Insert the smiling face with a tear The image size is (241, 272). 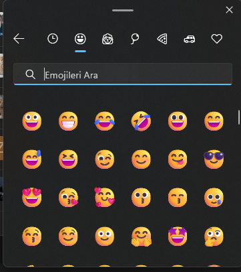[214, 197]
